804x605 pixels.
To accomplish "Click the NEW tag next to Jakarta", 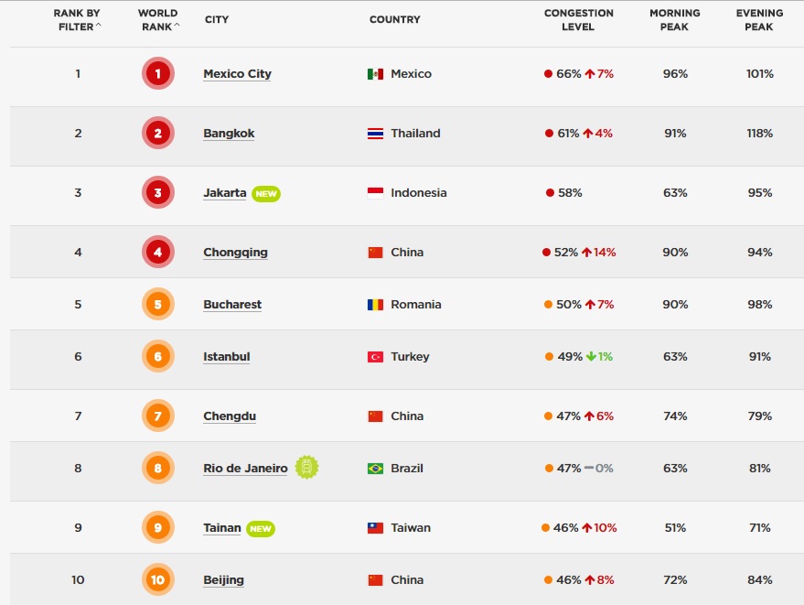I will pos(266,194).
